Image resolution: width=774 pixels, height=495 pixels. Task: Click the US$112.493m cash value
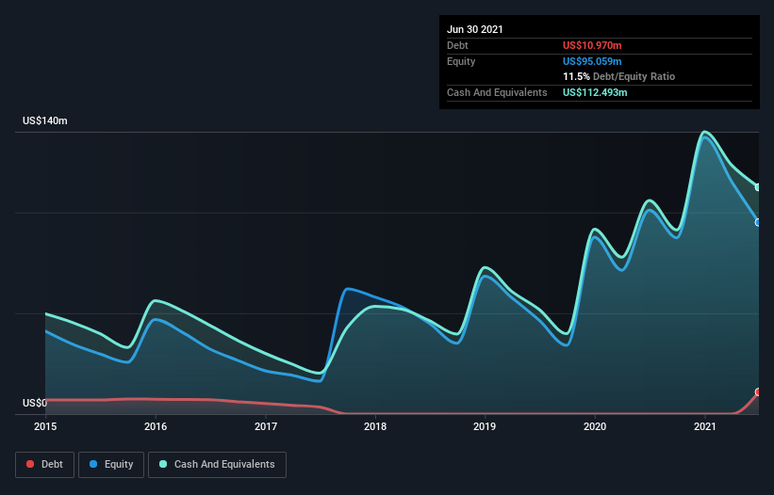coord(595,92)
